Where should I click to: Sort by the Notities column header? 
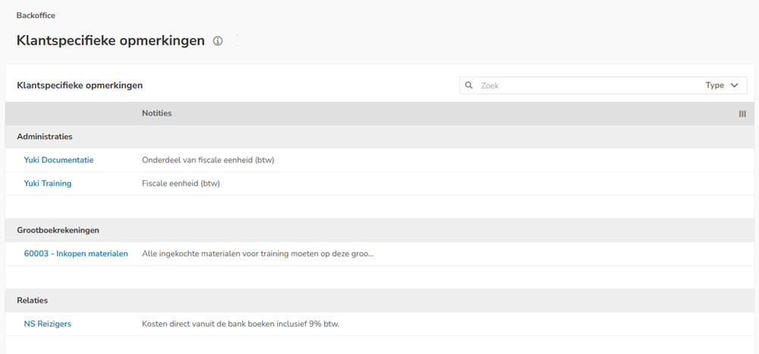click(157, 114)
